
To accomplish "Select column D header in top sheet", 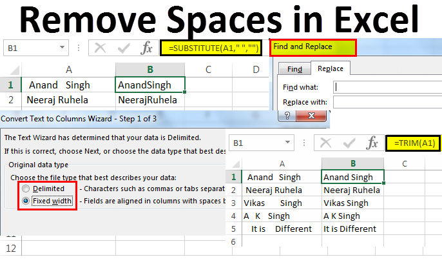I will click(x=256, y=70).
